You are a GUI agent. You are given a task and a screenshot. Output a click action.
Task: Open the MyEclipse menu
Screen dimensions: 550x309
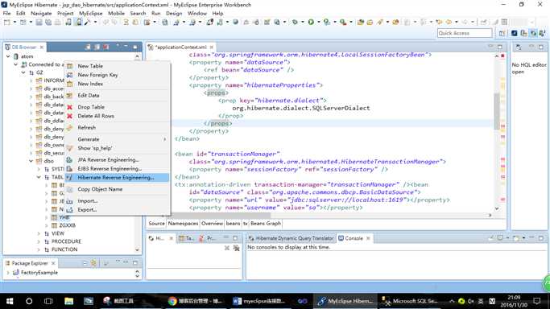pyautogui.click(x=90, y=14)
